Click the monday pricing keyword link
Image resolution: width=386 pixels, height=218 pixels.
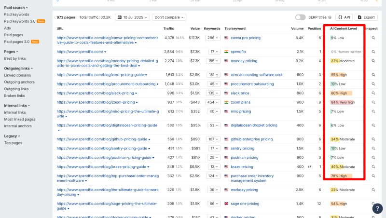[244, 61]
